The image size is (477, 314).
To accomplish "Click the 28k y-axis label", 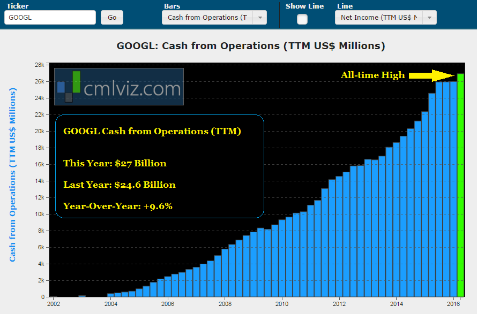I will (x=40, y=65).
